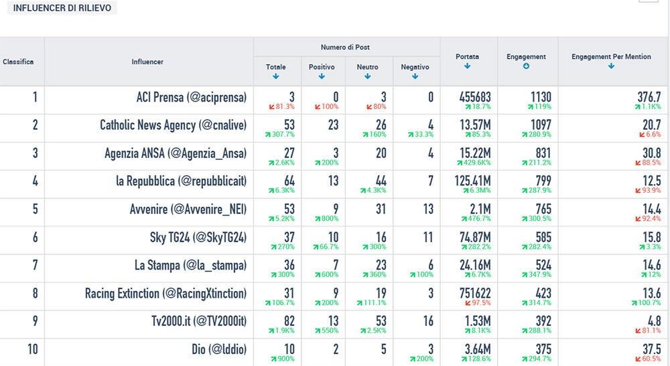The height and width of the screenshot is (366, 670).
Task: Click the Classifica column header
Action: coord(18,62)
